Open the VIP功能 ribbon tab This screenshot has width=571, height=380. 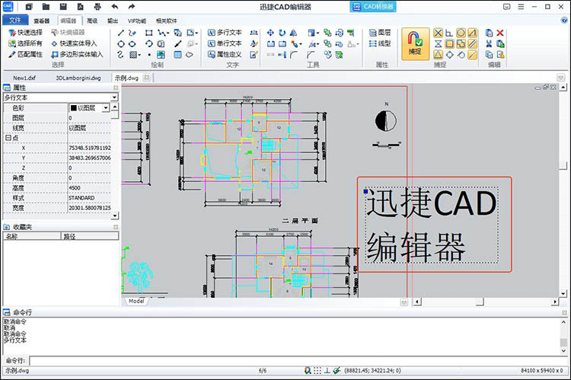click(137, 21)
